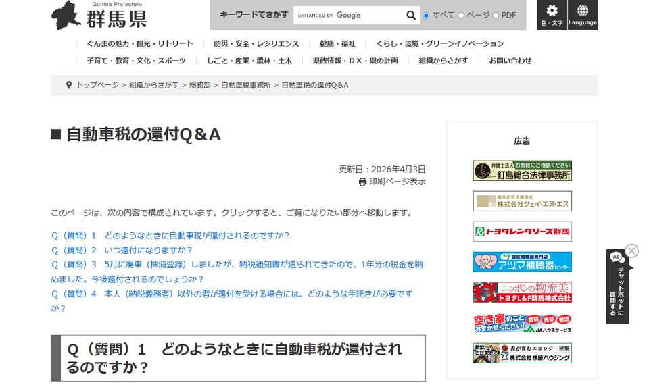Open 防災・安全・レジリエンス menu

tap(256, 43)
